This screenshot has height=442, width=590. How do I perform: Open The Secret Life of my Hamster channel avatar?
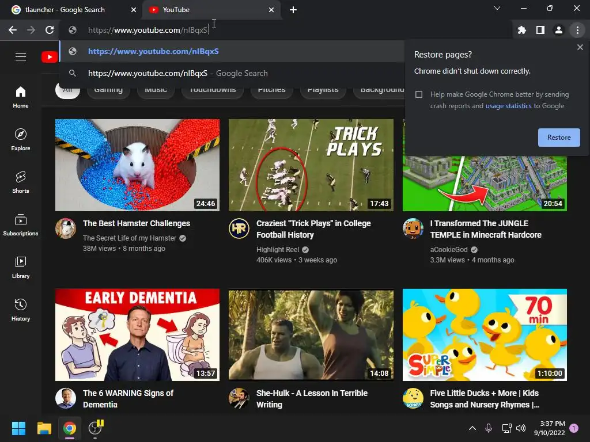[66, 228]
